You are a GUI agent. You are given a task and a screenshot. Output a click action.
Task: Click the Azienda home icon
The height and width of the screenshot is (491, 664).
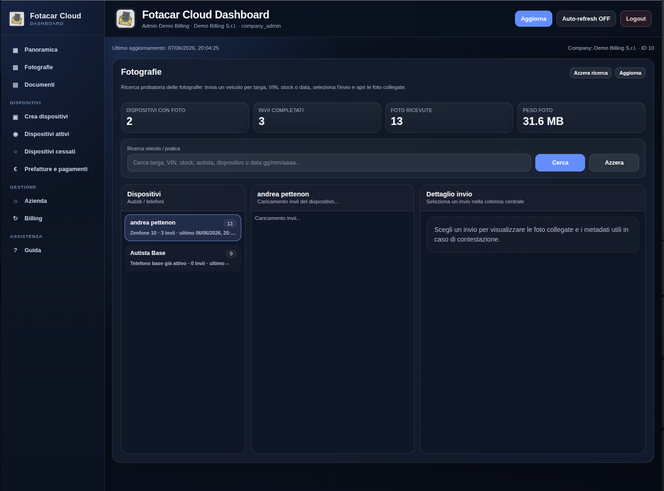[x=15, y=201]
